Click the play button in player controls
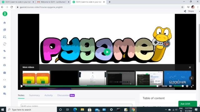The height and width of the screenshot is (112, 200). 22,86
